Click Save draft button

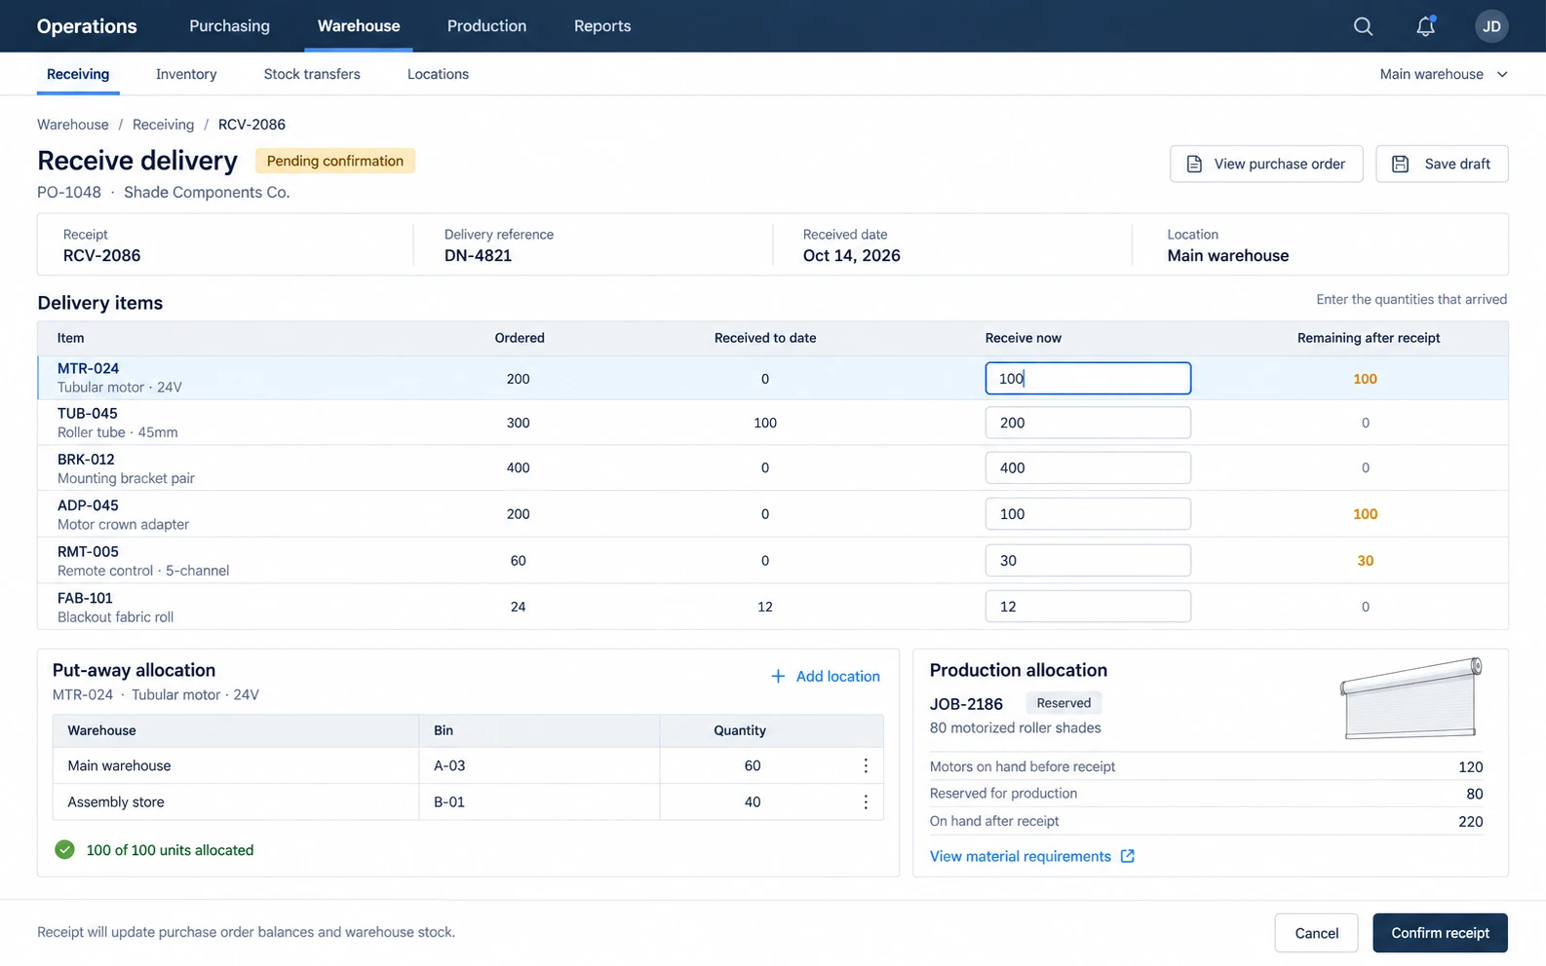[x=1442, y=164]
